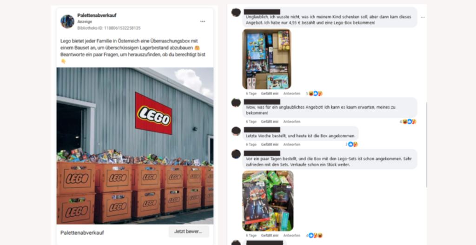Open reaction icons on the first comment
The image size is (476, 245).
(x=315, y=93)
